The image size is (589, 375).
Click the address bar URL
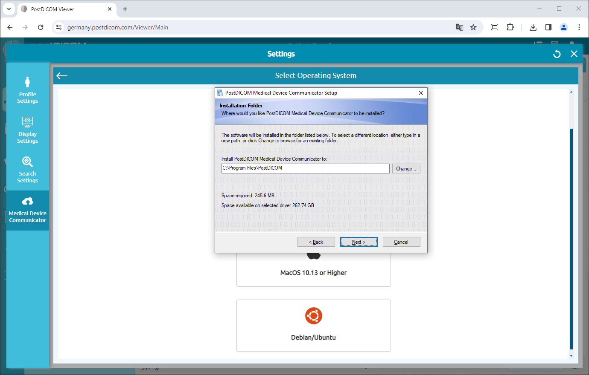[118, 27]
